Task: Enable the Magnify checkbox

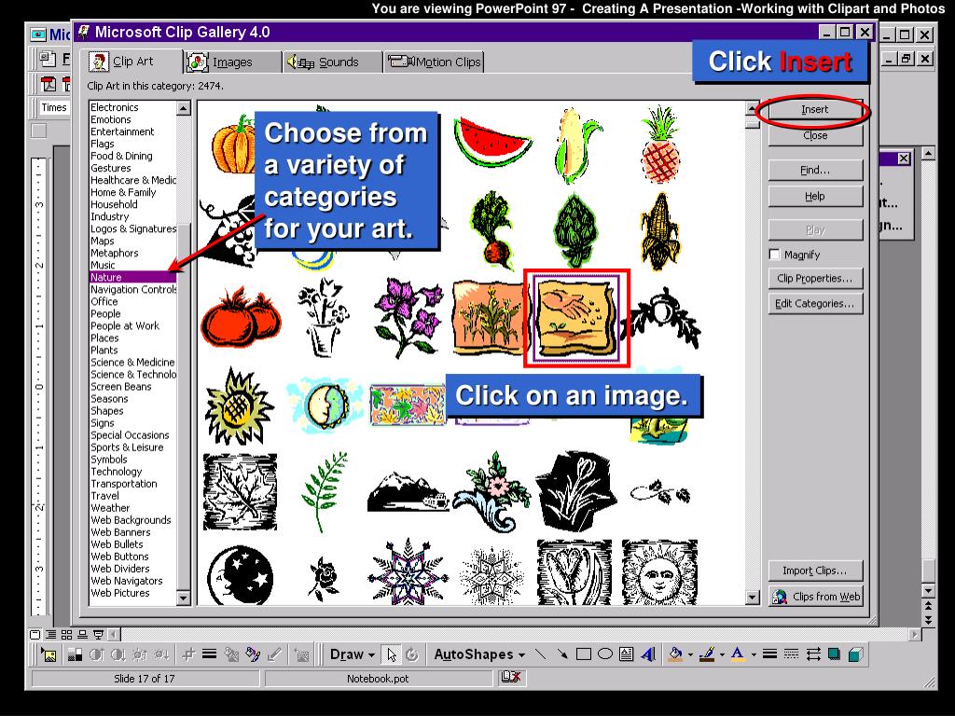Action: click(x=774, y=255)
